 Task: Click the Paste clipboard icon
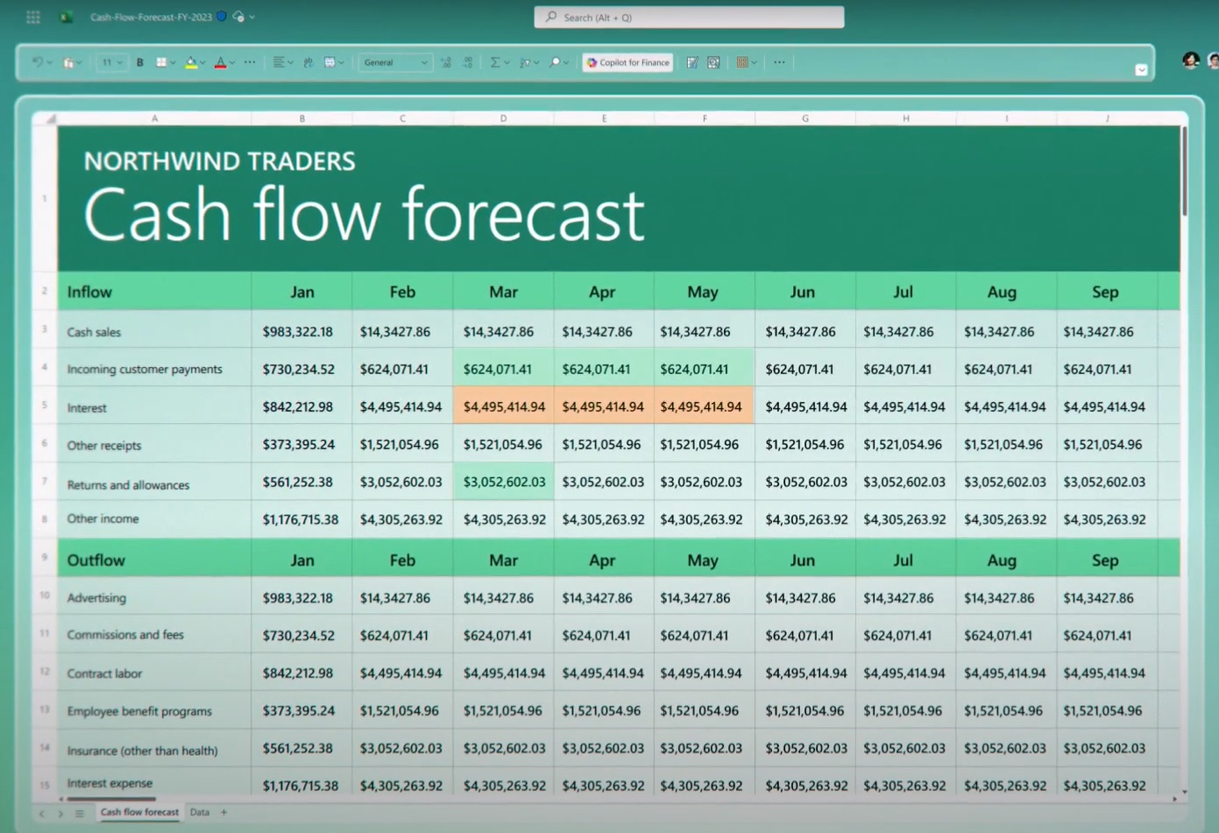pos(68,62)
